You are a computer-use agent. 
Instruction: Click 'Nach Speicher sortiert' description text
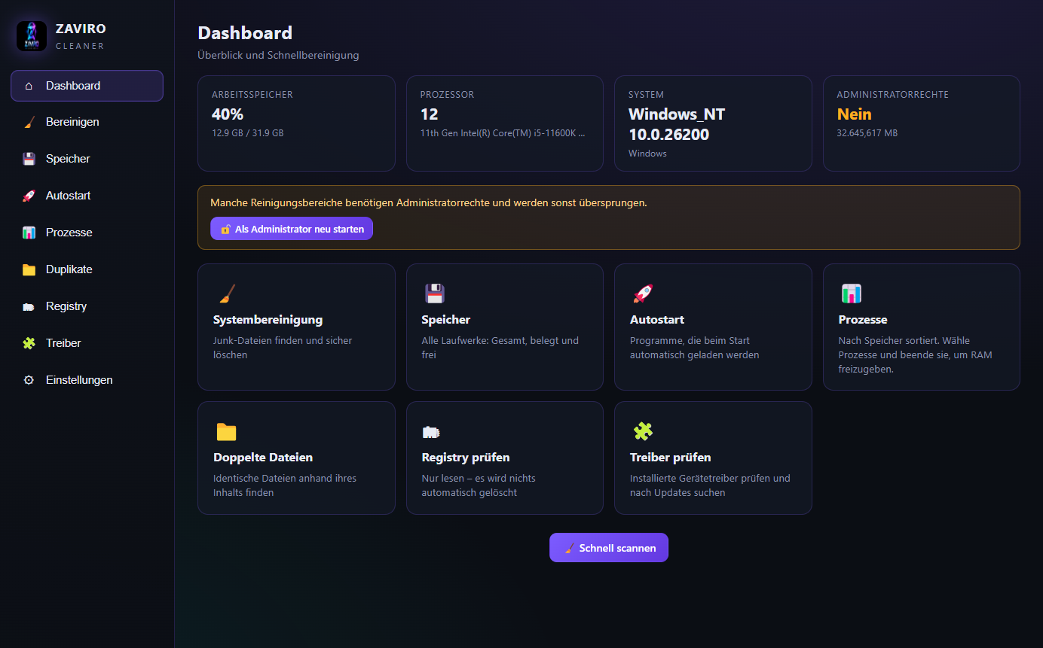click(x=916, y=355)
